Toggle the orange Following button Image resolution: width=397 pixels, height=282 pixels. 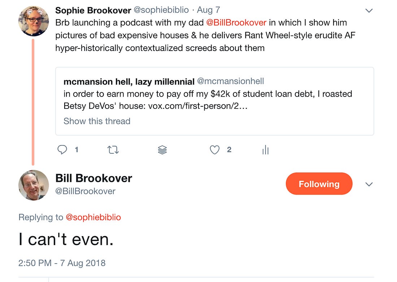coord(319,184)
